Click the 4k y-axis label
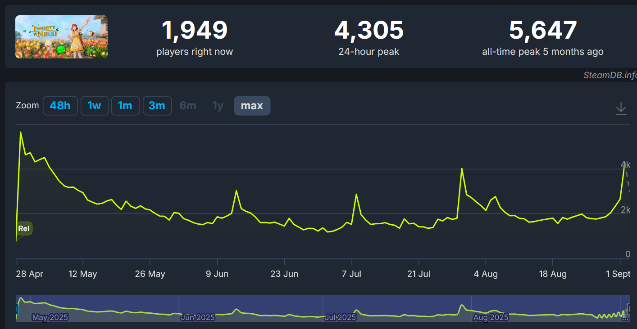637x329 pixels. tap(625, 164)
